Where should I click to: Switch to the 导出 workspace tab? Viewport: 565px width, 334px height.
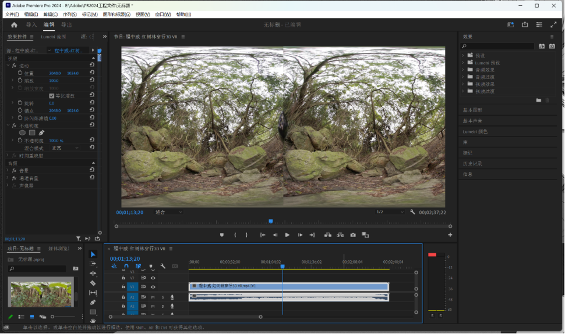tap(66, 25)
